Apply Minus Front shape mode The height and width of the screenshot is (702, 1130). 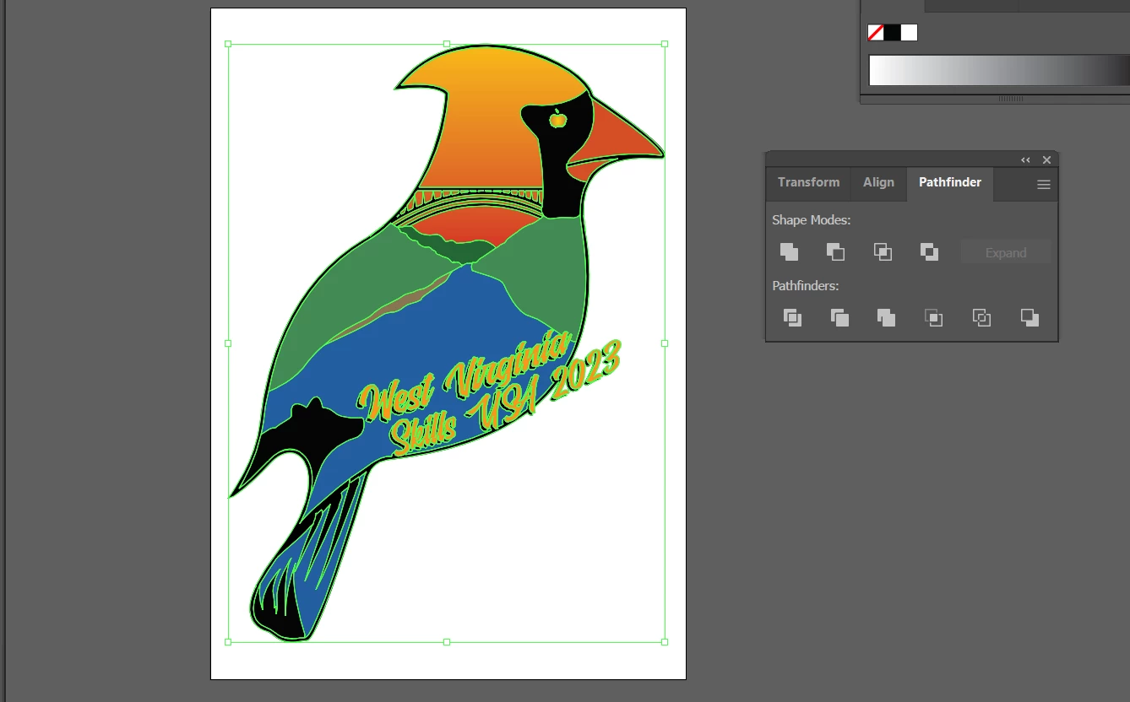(835, 251)
